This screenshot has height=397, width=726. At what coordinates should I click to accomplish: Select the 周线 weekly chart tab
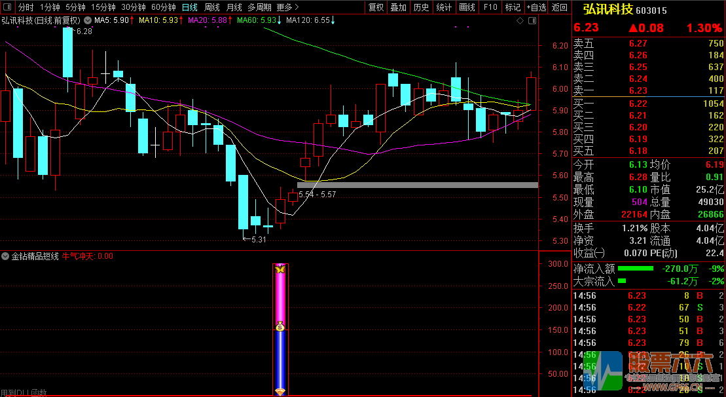click(x=211, y=8)
